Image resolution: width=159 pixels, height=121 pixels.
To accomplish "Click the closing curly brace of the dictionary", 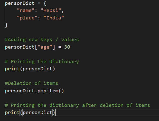I will 6,25.
